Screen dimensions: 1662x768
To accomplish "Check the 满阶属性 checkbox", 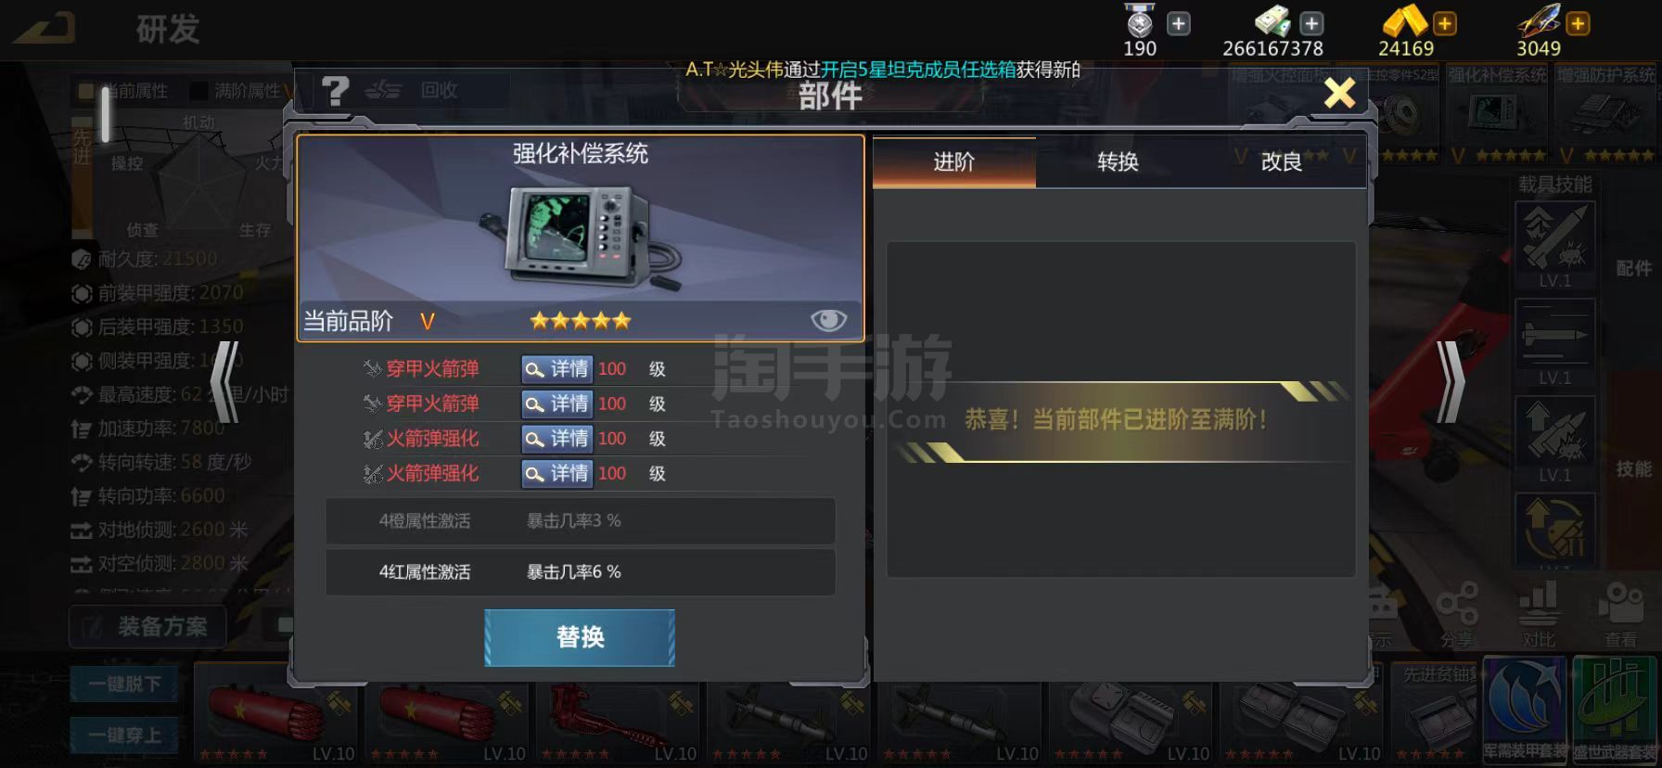I will click(x=198, y=91).
